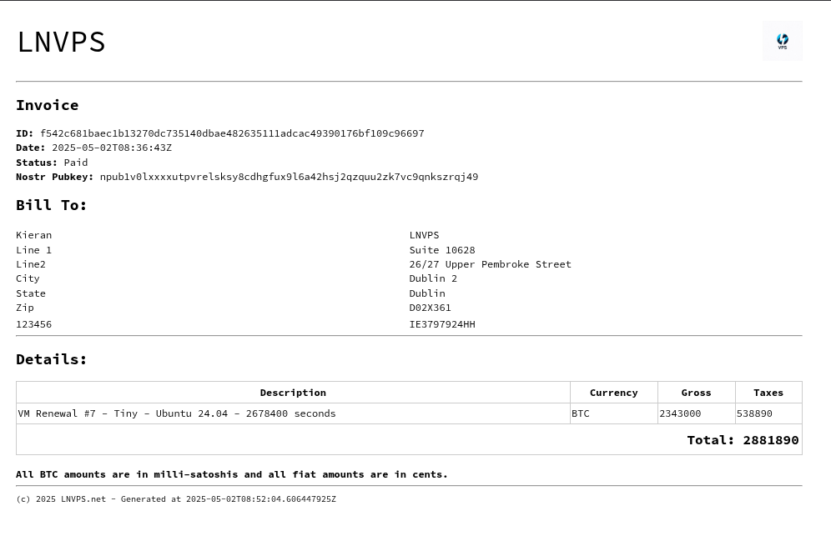Click the customer tax number 123456
This screenshot has width=831, height=546.
pyautogui.click(x=34, y=324)
